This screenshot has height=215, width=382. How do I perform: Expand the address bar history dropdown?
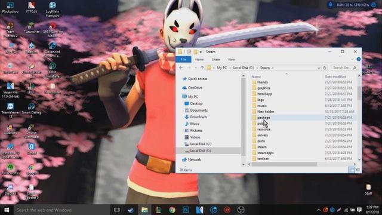pyautogui.click(x=319, y=68)
